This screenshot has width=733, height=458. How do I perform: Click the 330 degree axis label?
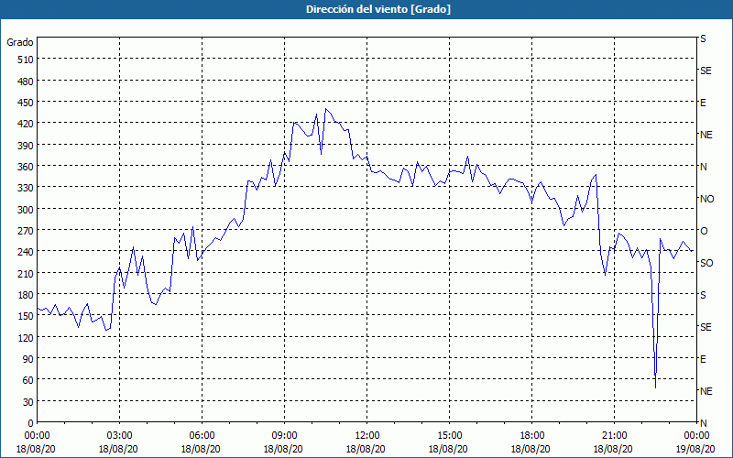tap(27, 188)
